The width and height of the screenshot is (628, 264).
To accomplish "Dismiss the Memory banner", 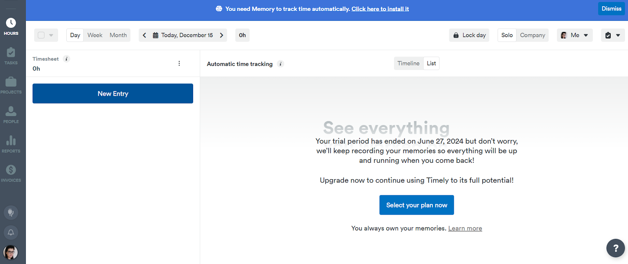I will point(612,9).
